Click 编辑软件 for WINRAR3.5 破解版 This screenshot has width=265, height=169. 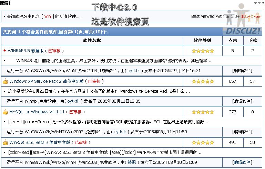[242, 71]
